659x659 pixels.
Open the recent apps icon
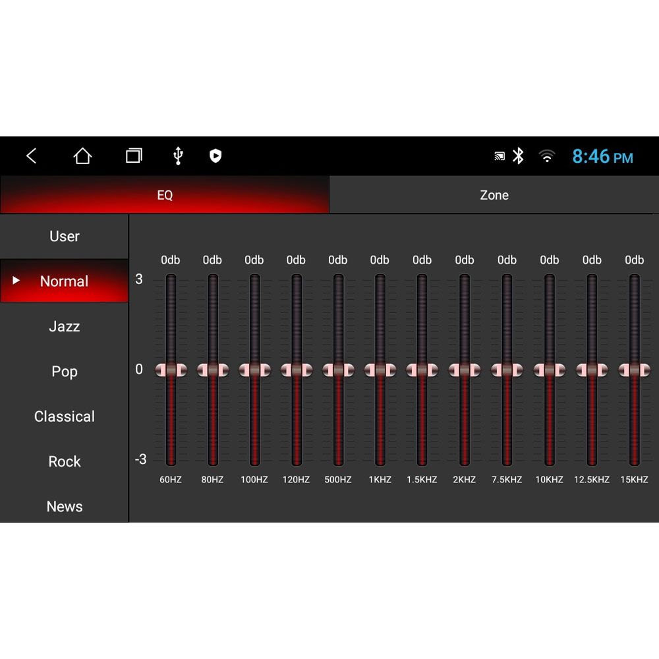[134, 156]
